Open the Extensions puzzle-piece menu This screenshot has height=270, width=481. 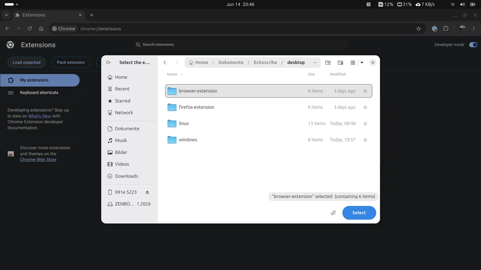pos(446,28)
